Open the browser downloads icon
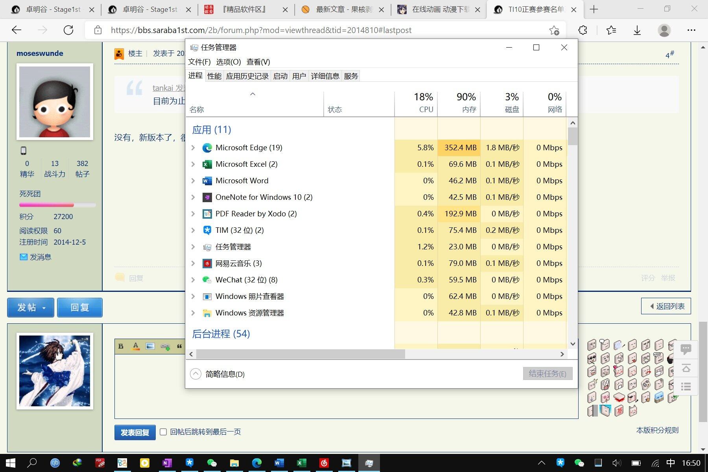This screenshot has height=472, width=708. coord(637,30)
